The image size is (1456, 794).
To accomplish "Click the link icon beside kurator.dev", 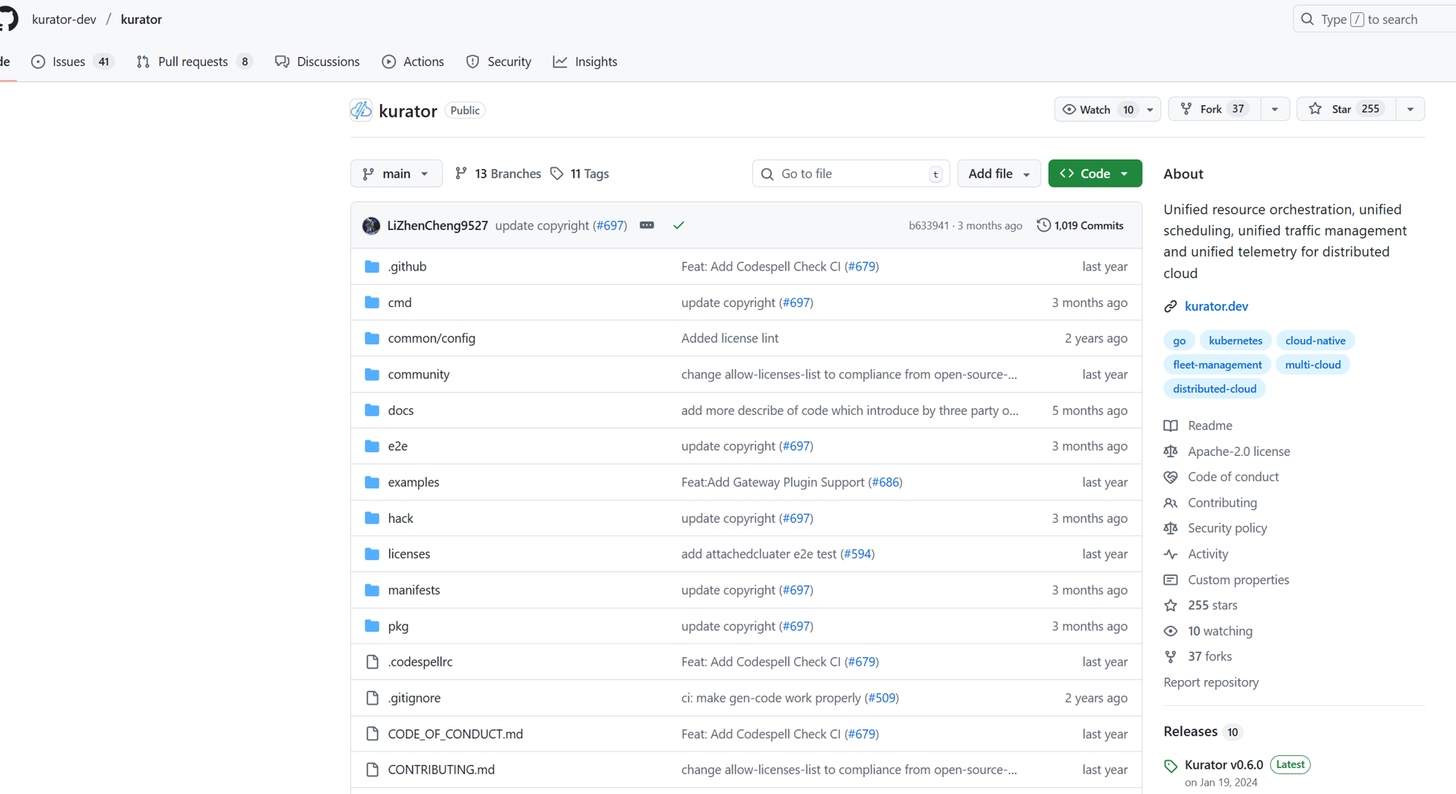I will click(x=1170, y=306).
